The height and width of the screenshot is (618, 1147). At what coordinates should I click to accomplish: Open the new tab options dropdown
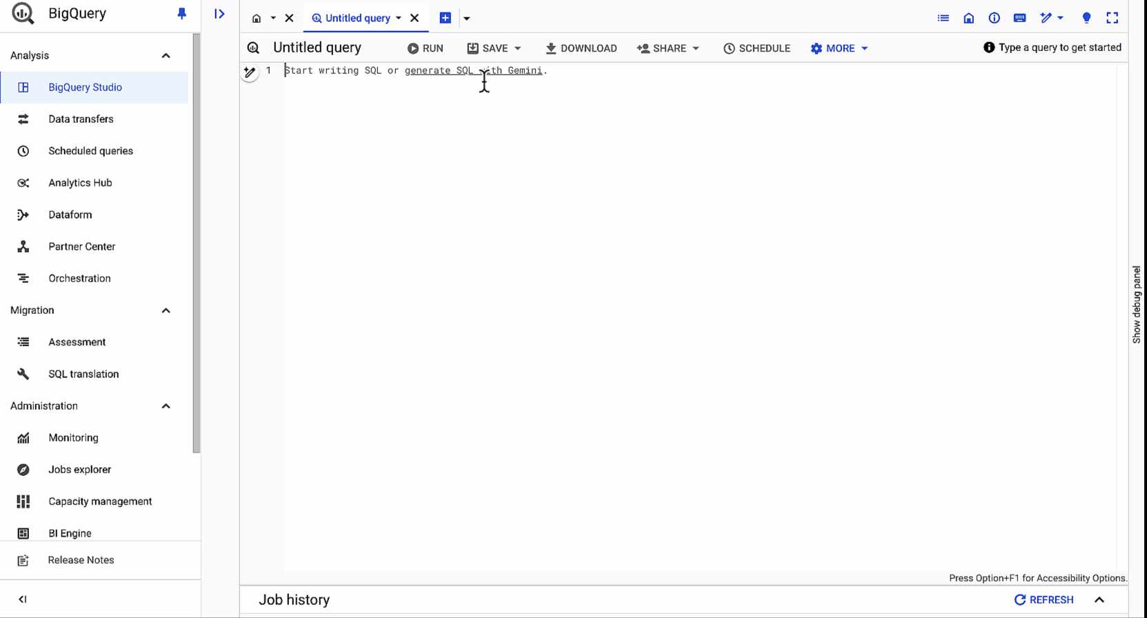467,19
